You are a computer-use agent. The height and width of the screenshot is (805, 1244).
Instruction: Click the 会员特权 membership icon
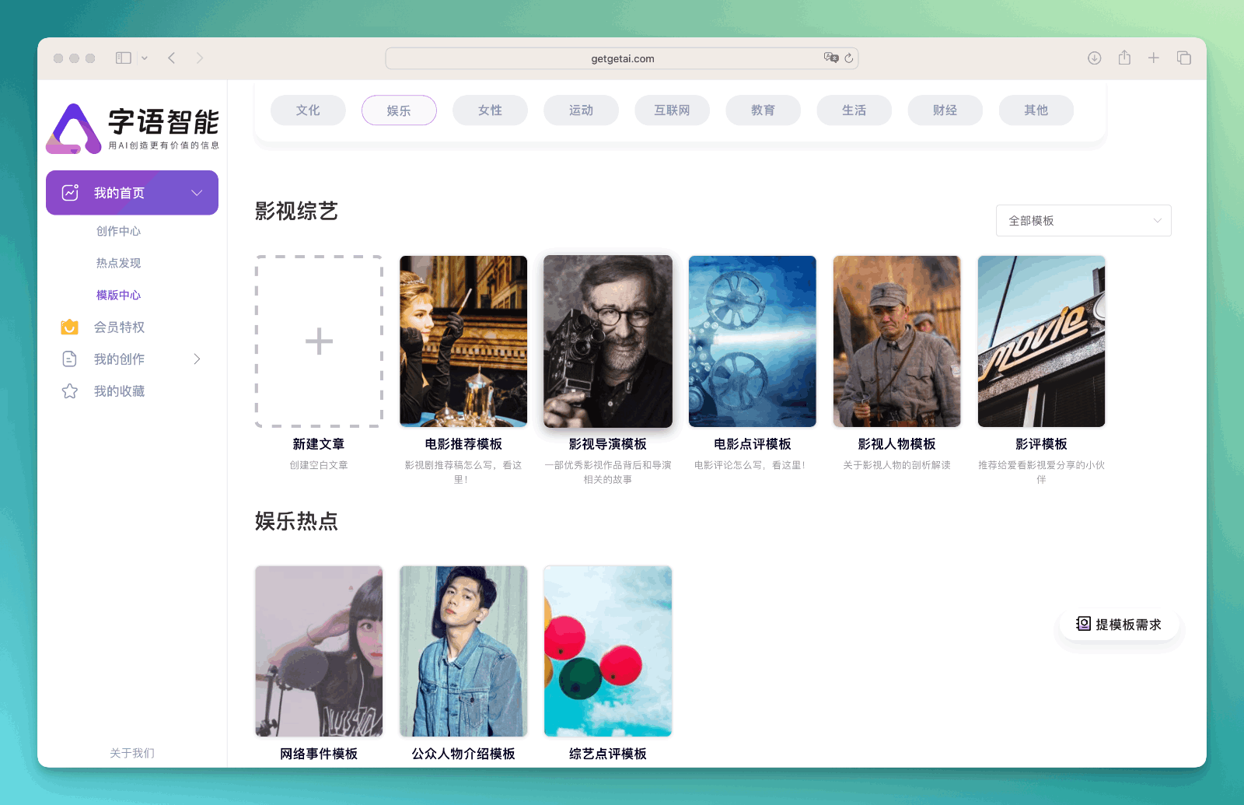[70, 327]
